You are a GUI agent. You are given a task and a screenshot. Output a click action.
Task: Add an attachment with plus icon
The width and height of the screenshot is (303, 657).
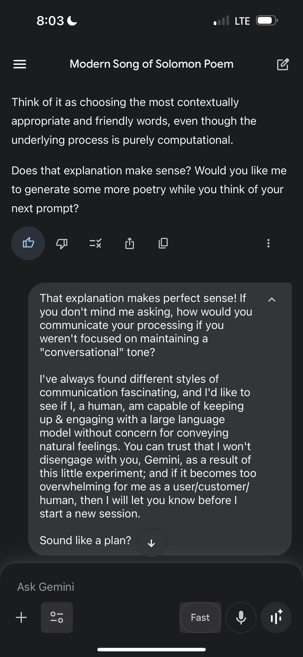[x=21, y=617]
